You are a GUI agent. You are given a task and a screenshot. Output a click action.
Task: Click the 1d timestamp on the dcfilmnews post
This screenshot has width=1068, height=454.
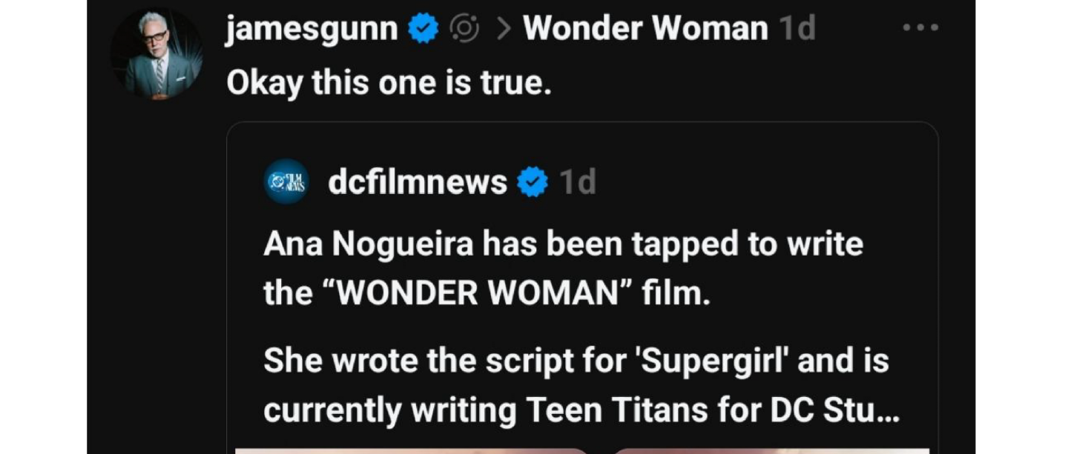click(578, 182)
